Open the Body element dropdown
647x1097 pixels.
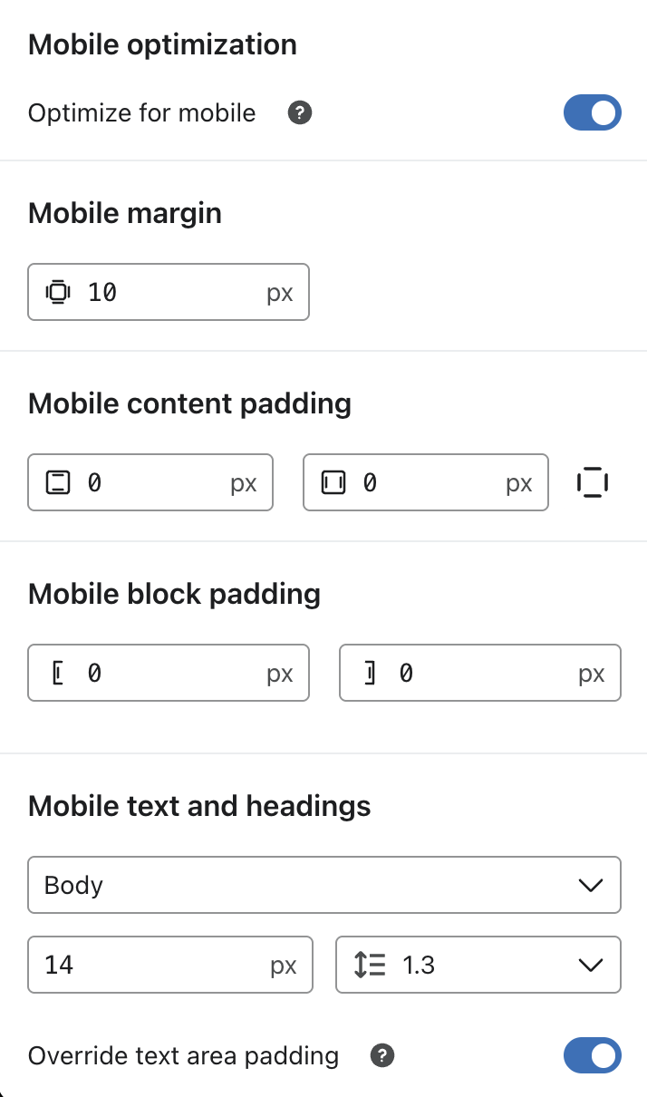point(324,885)
